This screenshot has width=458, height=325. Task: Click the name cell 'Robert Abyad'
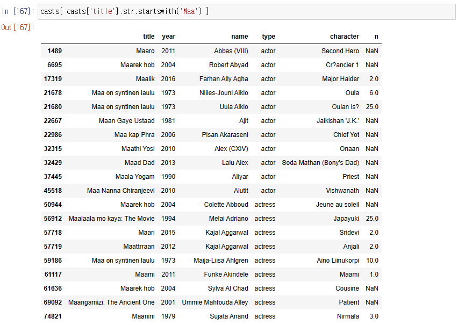point(228,65)
